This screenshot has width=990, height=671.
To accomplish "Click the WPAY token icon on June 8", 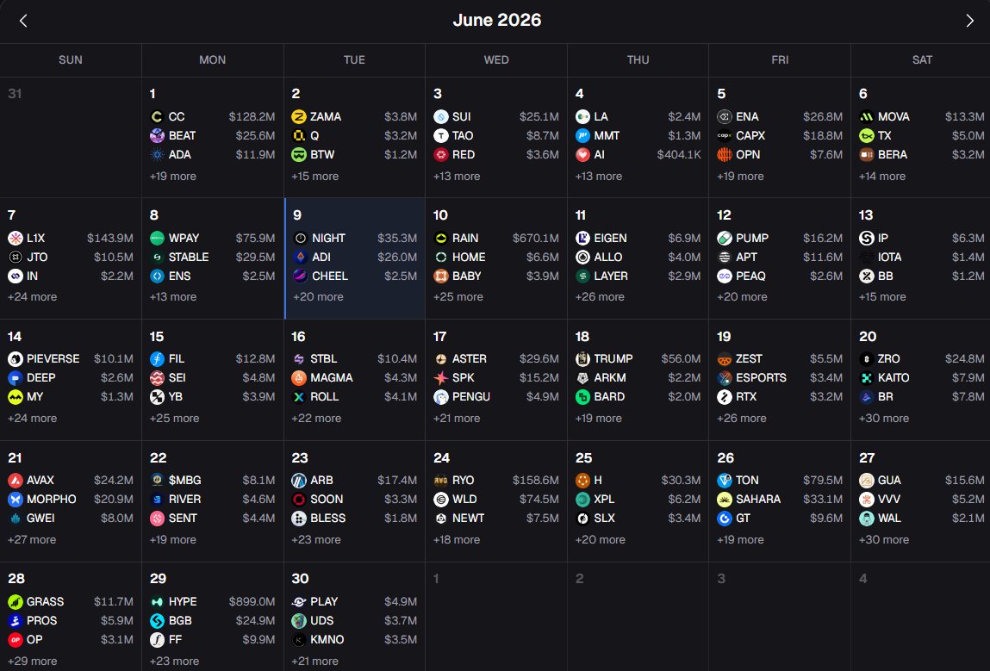I will (157, 238).
